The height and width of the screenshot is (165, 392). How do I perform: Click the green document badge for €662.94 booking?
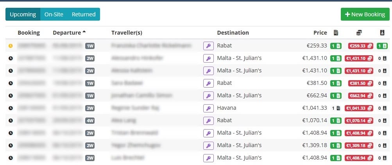336,96
